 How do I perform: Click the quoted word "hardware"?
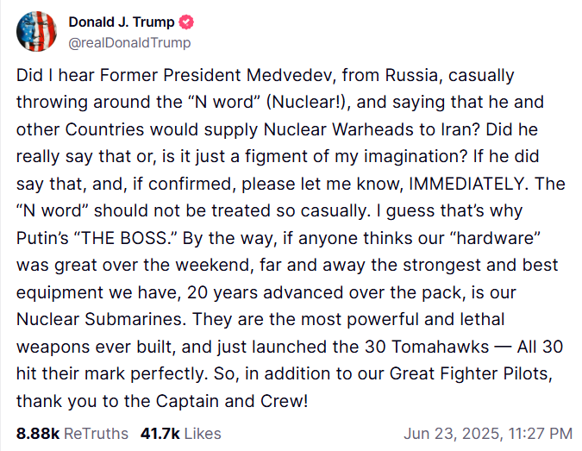tap(491, 236)
